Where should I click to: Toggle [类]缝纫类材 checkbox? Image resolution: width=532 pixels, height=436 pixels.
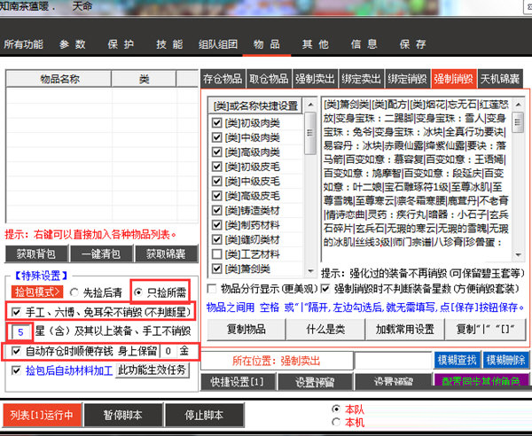217,239
